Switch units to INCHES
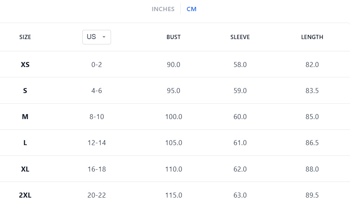The image size is (350, 206). pyautogui.click(x=163, y=9)
